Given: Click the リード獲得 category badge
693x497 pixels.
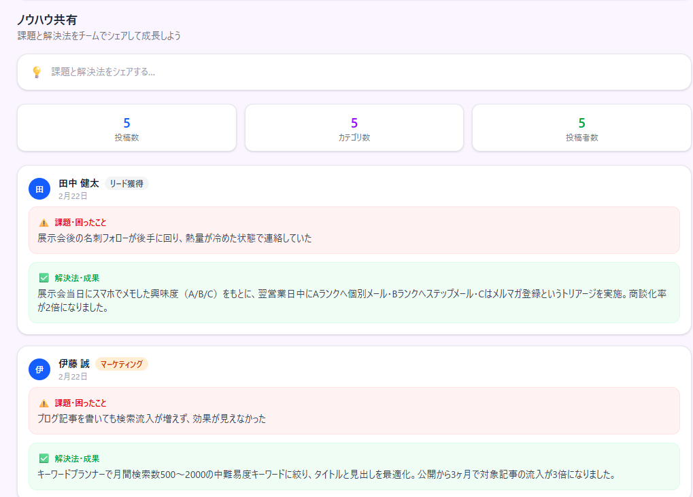Looking at the screenshot, I should (x=126, y=183).
